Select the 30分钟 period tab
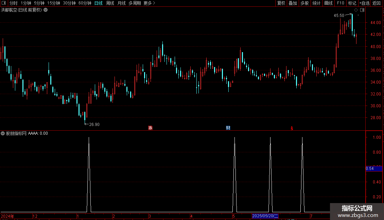384x220 pixels. [69, 3]
